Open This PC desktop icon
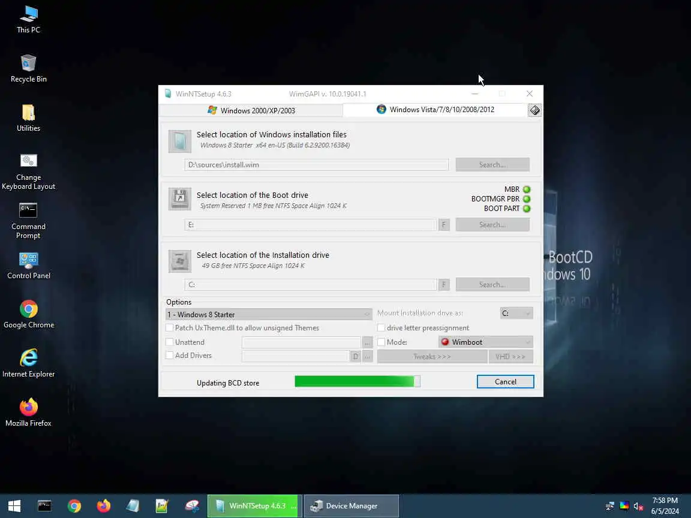Image resolution: width=691 pixels, height=518 pixels. [x=29, y=19]
